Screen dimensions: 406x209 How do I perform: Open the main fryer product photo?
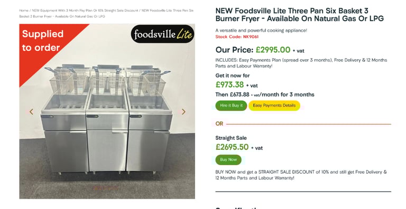[x=107, y=111]
